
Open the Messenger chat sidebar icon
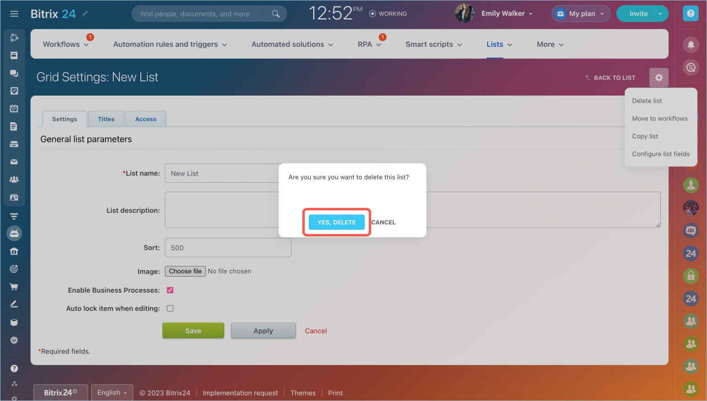pos(14,73)
